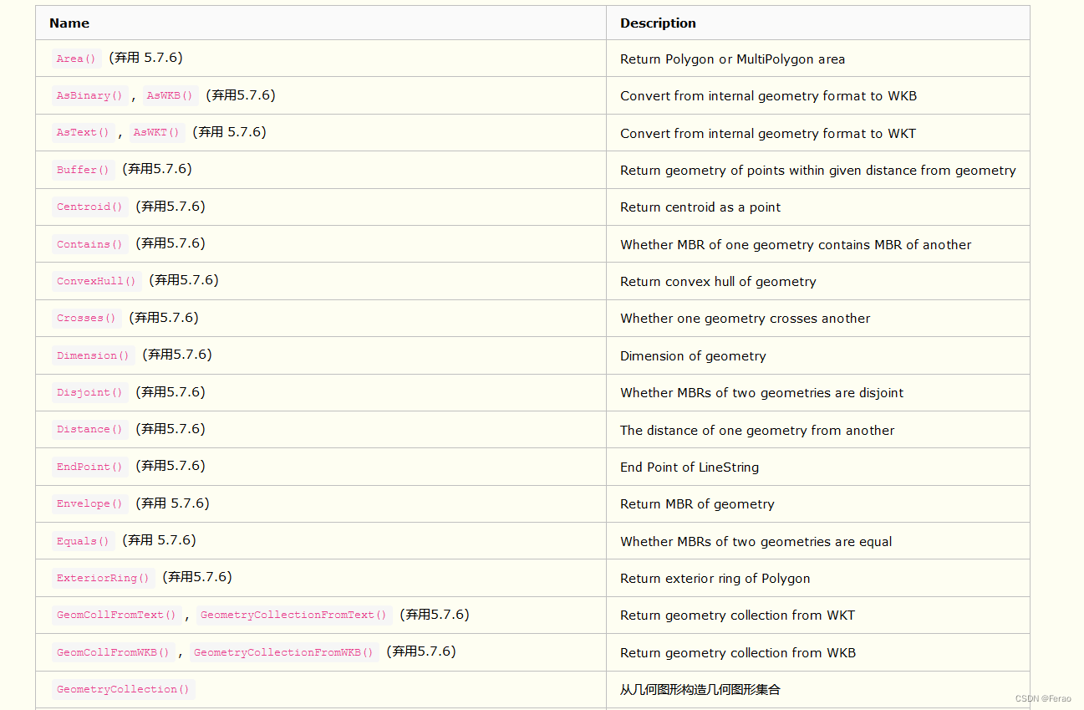Click 'Return geometry collection from WKT' text

coord(737,616)
